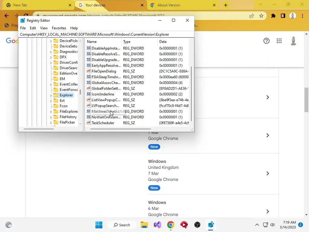This screenshot has width=309, height=232.
Task: Click the Registry Editor taskbar icon
Action: pos(211,225)
